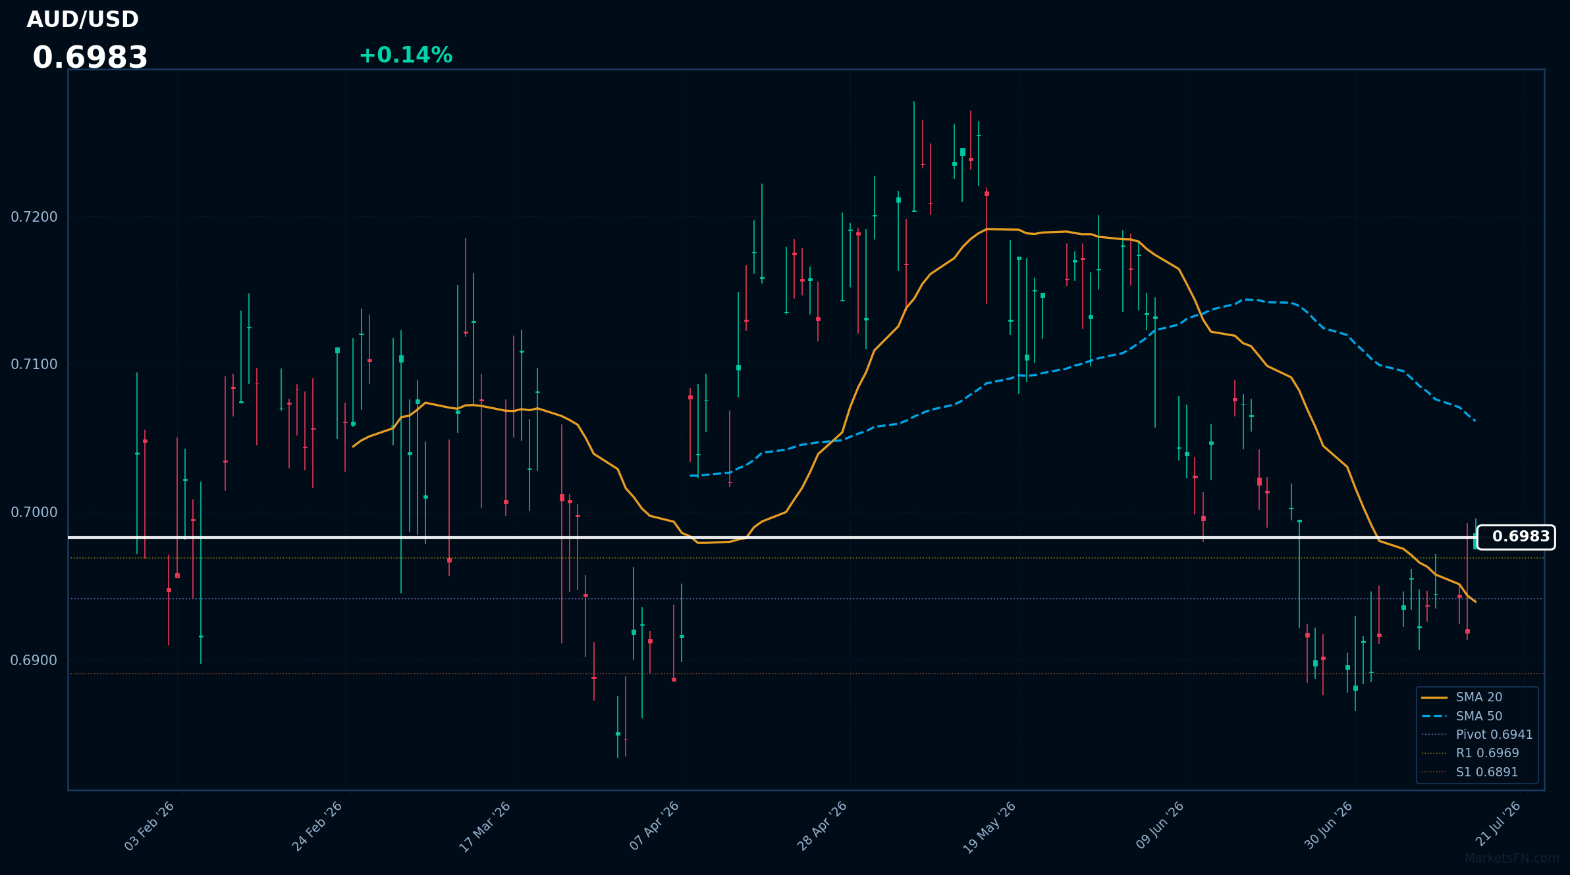Image resolution: width=1570 pixels, height=875 pixels.
Task: Click the orange SMA 20 legend line swatch
Action: point(1434,697)
